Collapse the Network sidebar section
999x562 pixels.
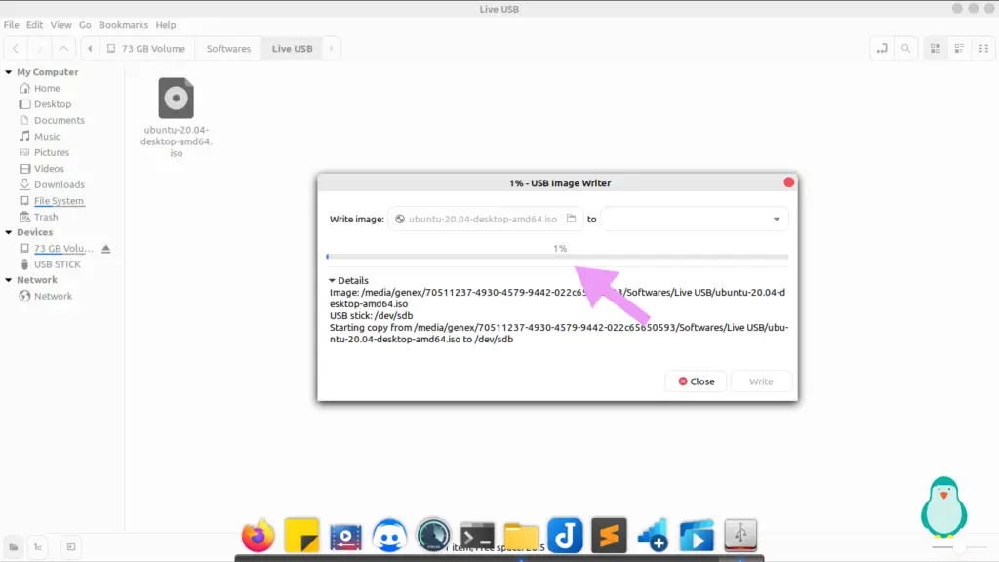(x=8, y=280)
